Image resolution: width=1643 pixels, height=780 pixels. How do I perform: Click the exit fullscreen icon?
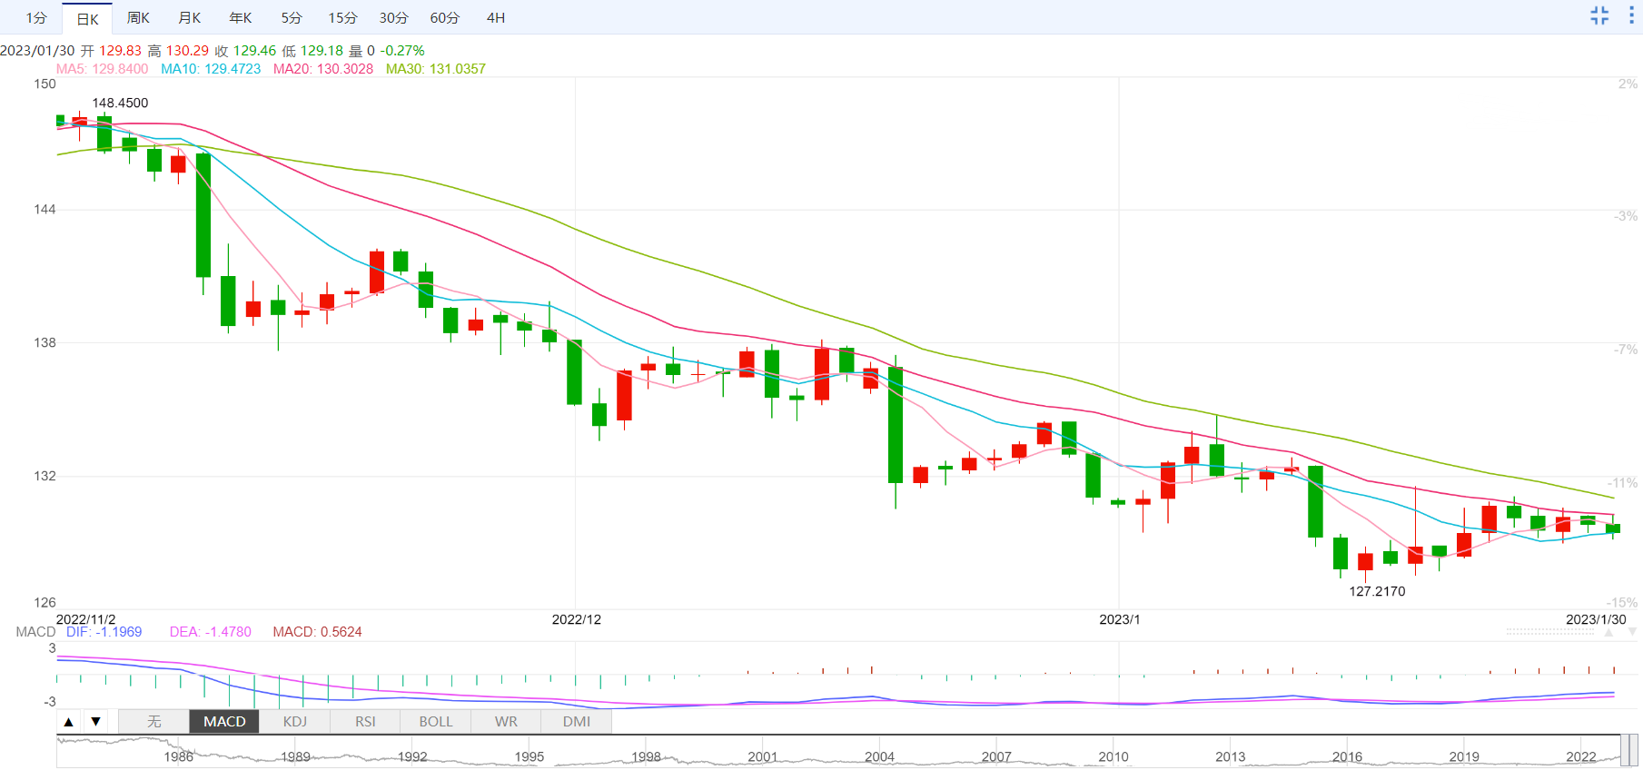tap(1599, 15)
